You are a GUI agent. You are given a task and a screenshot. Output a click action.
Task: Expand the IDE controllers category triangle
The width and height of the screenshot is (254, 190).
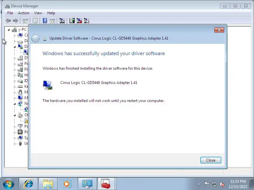[15, 81]
